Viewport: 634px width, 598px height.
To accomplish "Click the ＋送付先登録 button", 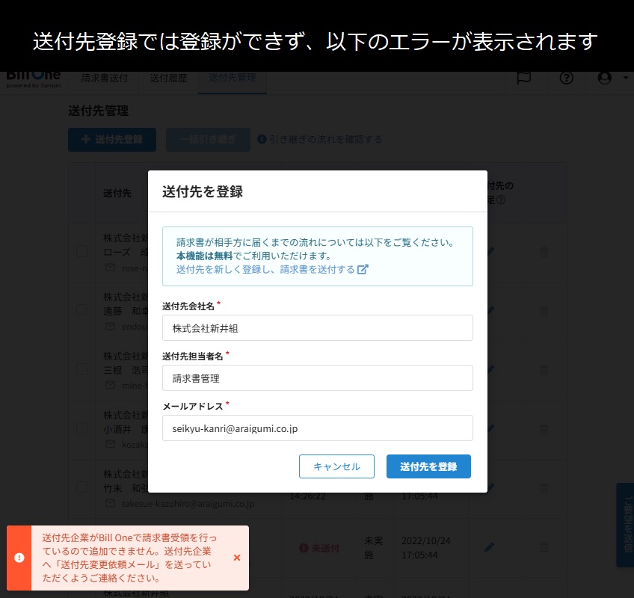I will 112,140.
